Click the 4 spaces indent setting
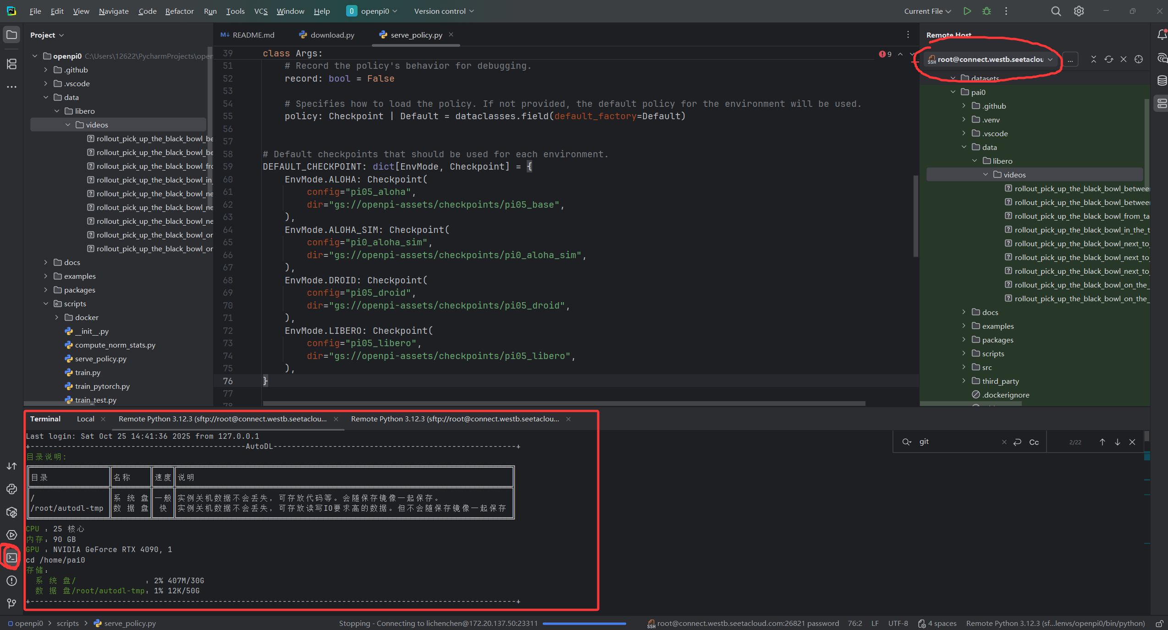Image resolution: width=1168 pixels, height=630 pixels. [x=942, y=624]
